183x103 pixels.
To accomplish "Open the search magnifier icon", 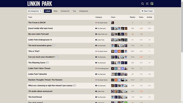I will coord(142,4).
